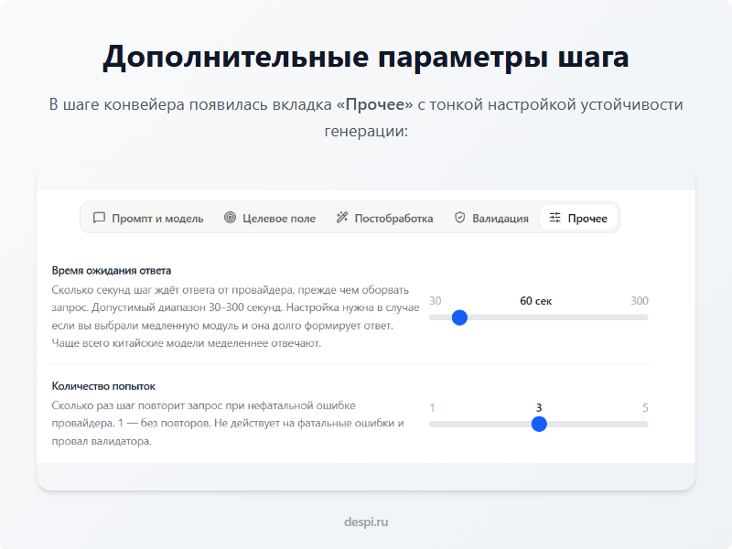
Task: Click the chat bubble icon beside Промпт и модель
Action: 99,218
